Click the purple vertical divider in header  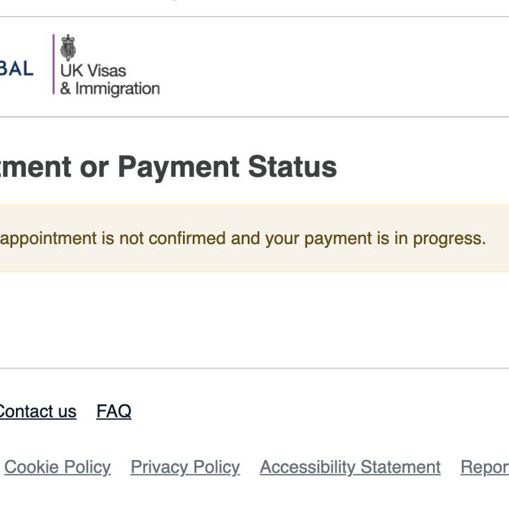coord(54,65)
